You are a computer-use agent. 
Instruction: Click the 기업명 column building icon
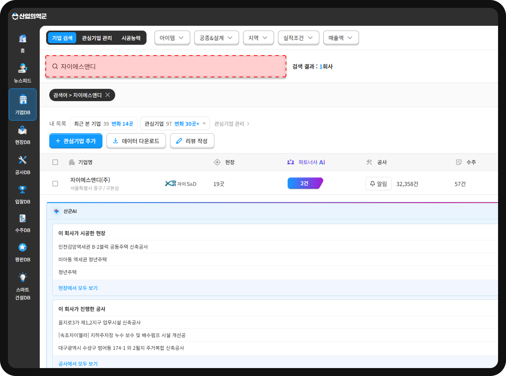(72, 162)
